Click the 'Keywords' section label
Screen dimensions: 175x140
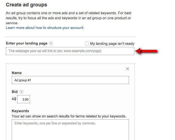coord(20,111)
